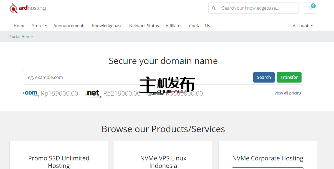The width and height of the screenshot is (334, 169).
Task: Open the Knowledgebase menu item
Action: [x=107, y=25]
